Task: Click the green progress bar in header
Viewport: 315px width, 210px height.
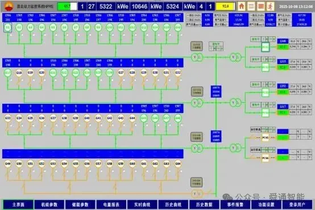Action: pos(67,6)
